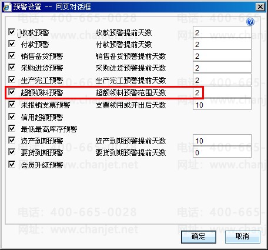This screenshot has height=250, width=268.
Task: Click the 取消 button
Action: point(243,237)
